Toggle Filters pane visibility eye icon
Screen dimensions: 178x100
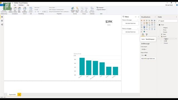(x=136, y=17)
